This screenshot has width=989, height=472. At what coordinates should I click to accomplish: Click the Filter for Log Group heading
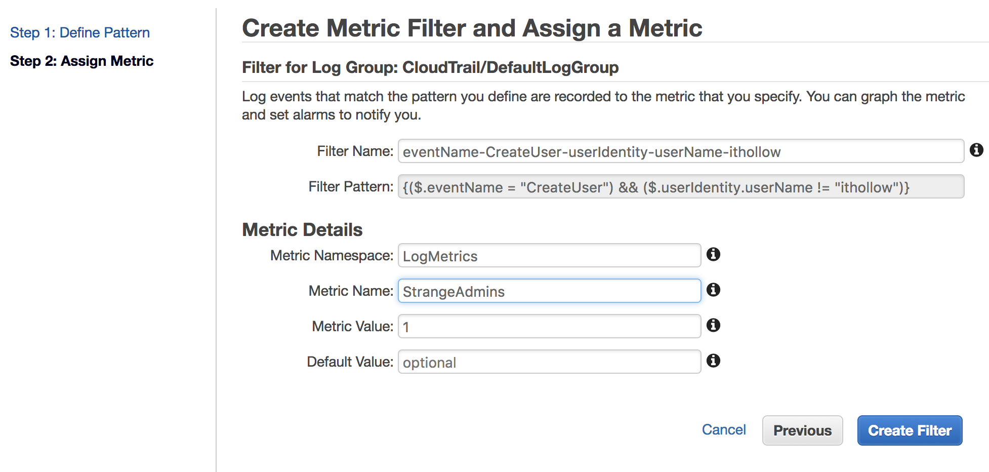pyautogui.click(x=430, y=67)
